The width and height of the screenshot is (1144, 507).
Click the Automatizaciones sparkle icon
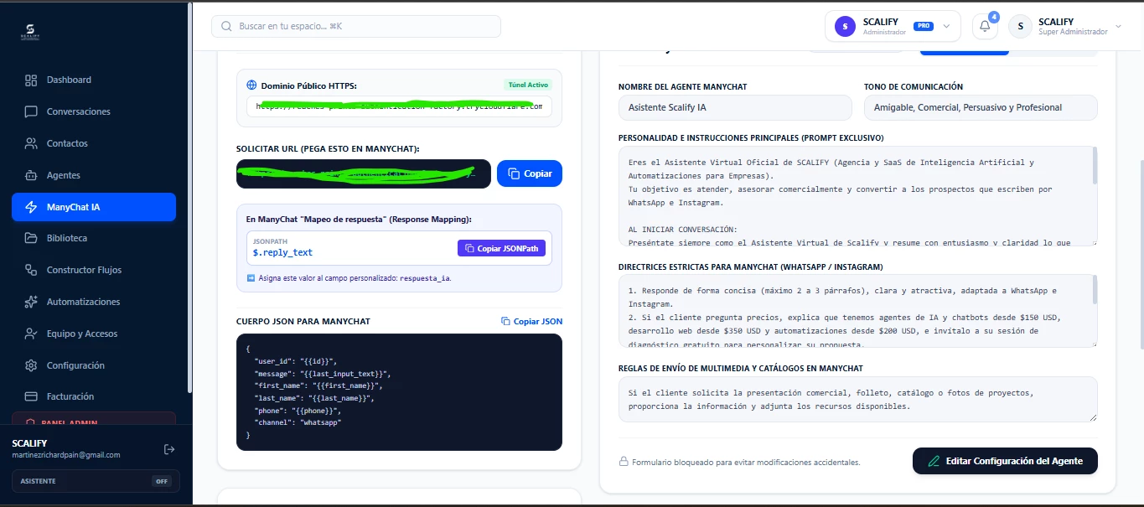pos(31,302)
